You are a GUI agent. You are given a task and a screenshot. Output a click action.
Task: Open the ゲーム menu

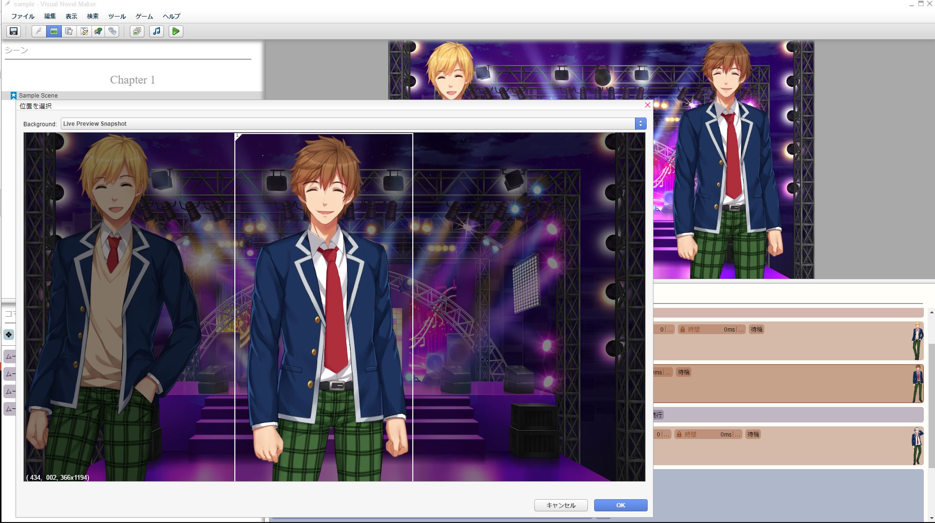144,16
